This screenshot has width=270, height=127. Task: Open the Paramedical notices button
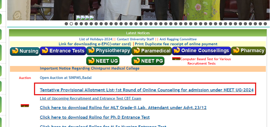point(152,51)
